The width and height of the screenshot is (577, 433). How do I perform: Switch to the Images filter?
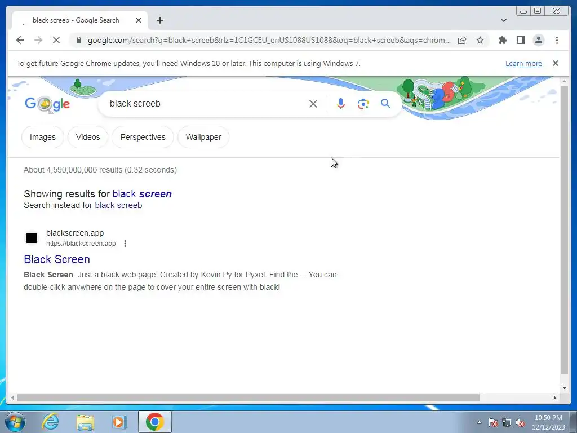coord(43,137)
